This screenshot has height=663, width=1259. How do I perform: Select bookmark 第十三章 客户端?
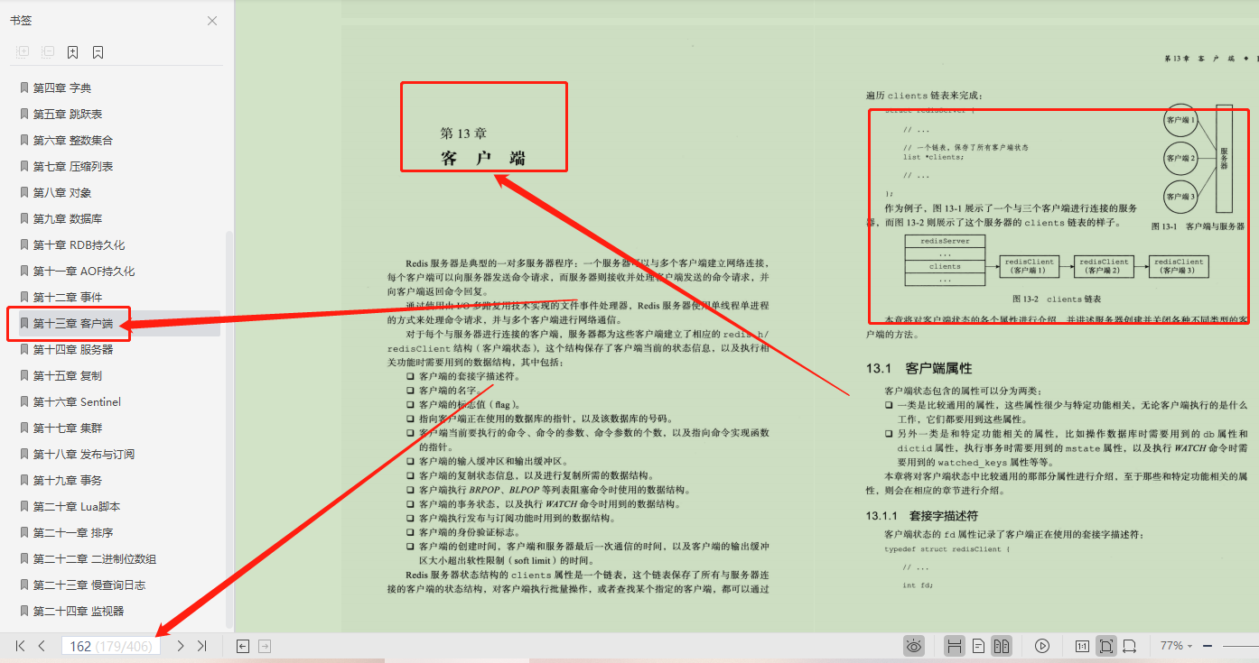click(x=73, y=323)
